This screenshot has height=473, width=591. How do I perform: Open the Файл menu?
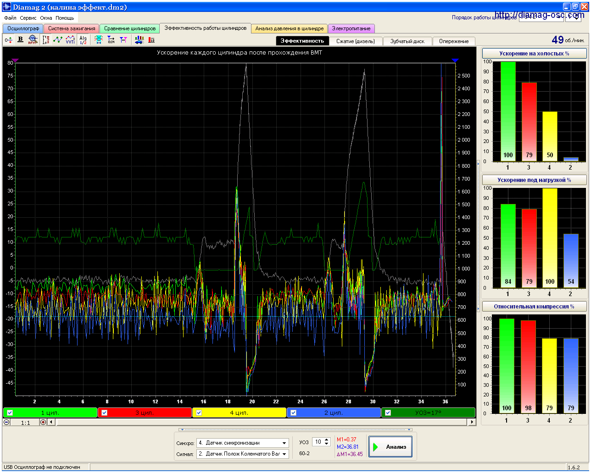click(x=10, y=18)
